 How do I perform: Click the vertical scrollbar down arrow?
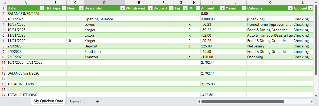pyautogui.click(x=316, y=96)
